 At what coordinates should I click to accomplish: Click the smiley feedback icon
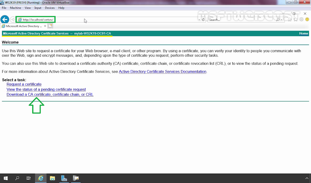tap(307, 19)
